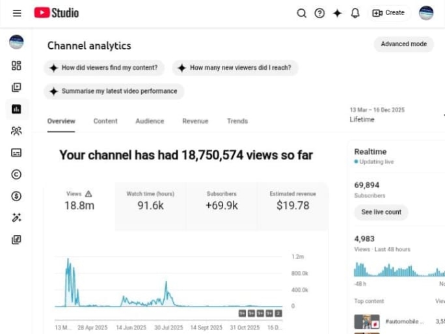Viewport: 445px width, 334px height.
Task: Open Community icon in sidebar
Action: coord(16,131)
